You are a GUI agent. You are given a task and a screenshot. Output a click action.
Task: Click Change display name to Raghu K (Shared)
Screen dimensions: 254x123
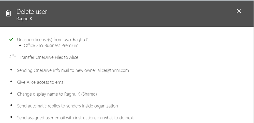coord(57,94)
